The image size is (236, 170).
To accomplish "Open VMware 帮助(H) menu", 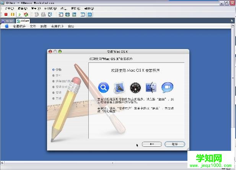I will (x=89, y=8).
